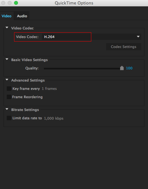The image size is (148, 189).
Task: Collapse the Bitrate Settings section triangle
Action: (x=7, y=109)
